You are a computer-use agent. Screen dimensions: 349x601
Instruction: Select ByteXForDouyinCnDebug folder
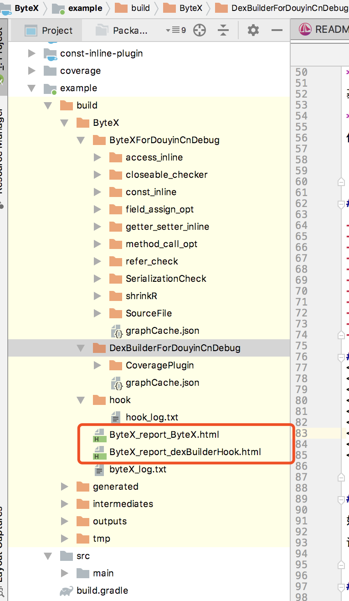(149, 140)
